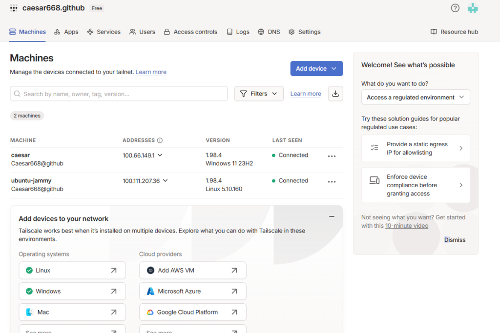Click the ubuntu-jammy machine name
This screenshot has width=500, height=333.
(31, 180)
